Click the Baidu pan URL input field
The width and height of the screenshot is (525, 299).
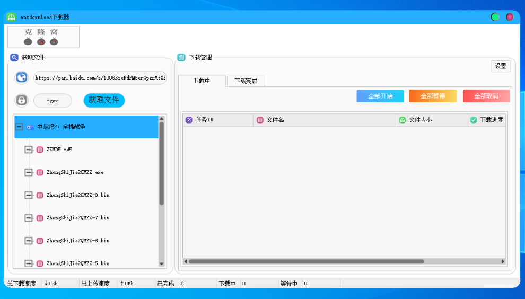100,77
